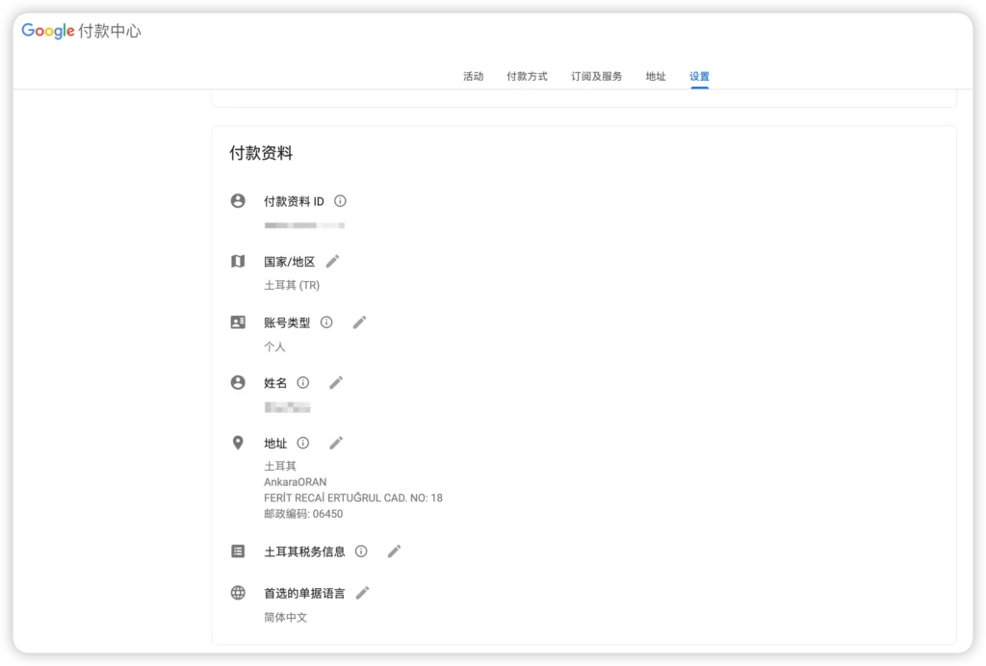Click the FERİT RECAİ ERTUĞRUL CAD. address line
Screen dimensions: 986x666
coord(352,498)
